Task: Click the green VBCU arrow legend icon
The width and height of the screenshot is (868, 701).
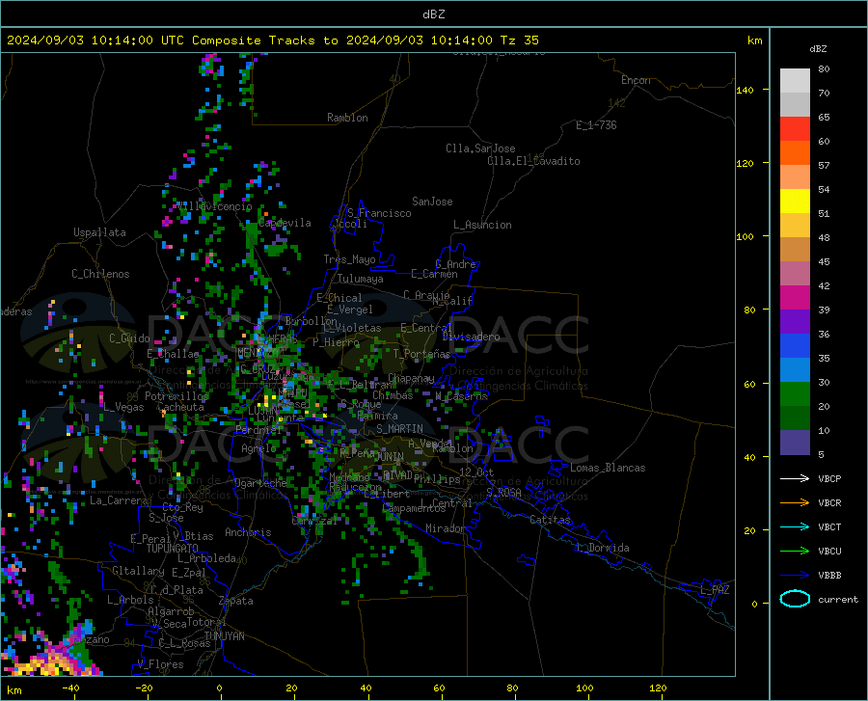Action: pyautogui.click(x=795, y=551)
